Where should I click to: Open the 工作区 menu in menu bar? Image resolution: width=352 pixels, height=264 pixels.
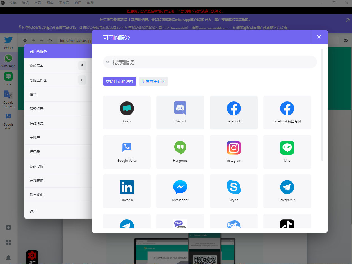pos(64,3)
